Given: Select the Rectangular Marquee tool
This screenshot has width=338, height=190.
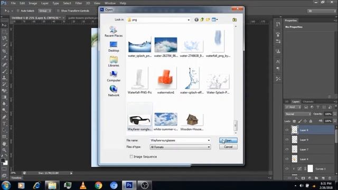Looking at the screenshot, I should click(4, 32).
